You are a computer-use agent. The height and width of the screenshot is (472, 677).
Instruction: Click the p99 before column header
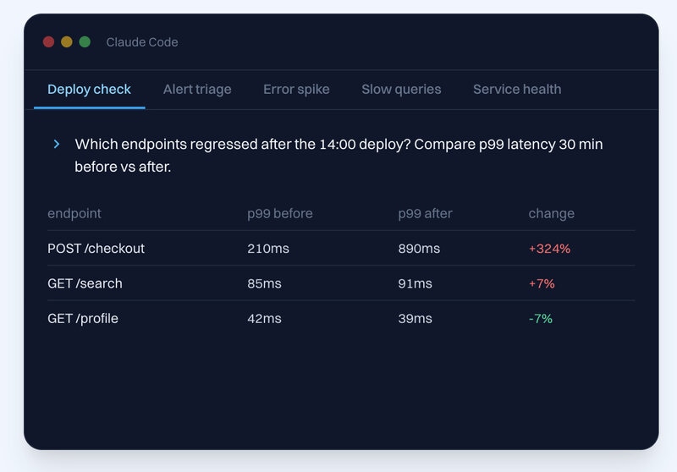pos(280,213)
